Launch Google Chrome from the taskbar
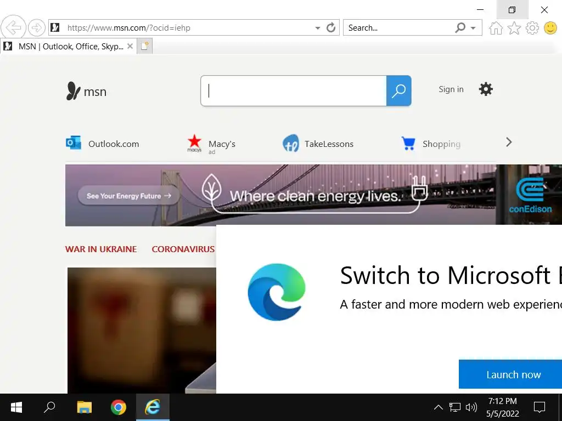 click(119, 407)
